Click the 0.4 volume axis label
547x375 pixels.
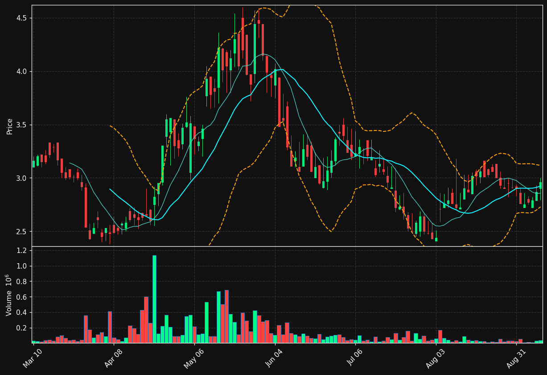[x=21, y=313]
